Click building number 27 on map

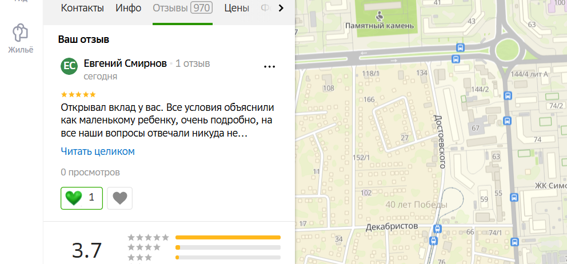[x=405, y=138]
